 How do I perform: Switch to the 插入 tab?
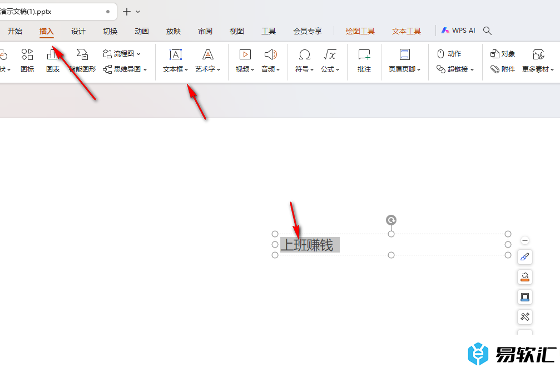[46, 31]
